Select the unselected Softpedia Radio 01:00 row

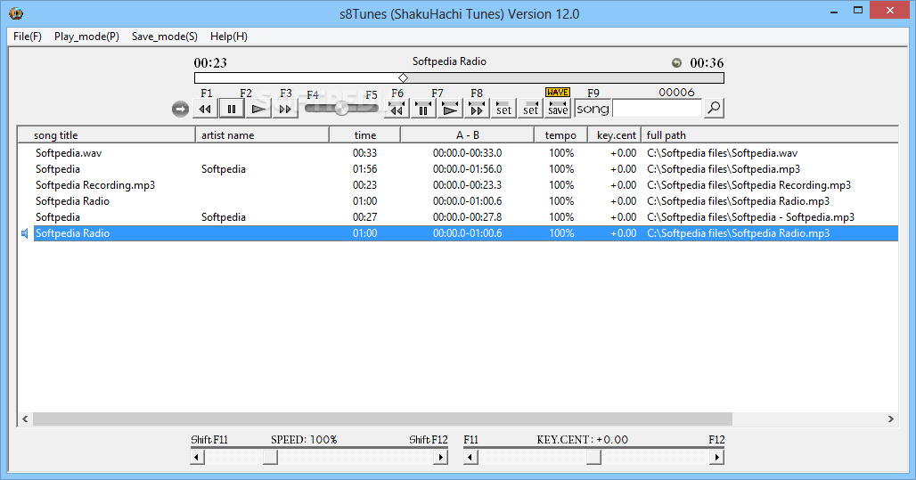click(x=466, y=201)
